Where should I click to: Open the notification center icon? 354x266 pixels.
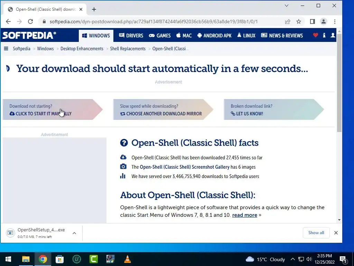343,259
